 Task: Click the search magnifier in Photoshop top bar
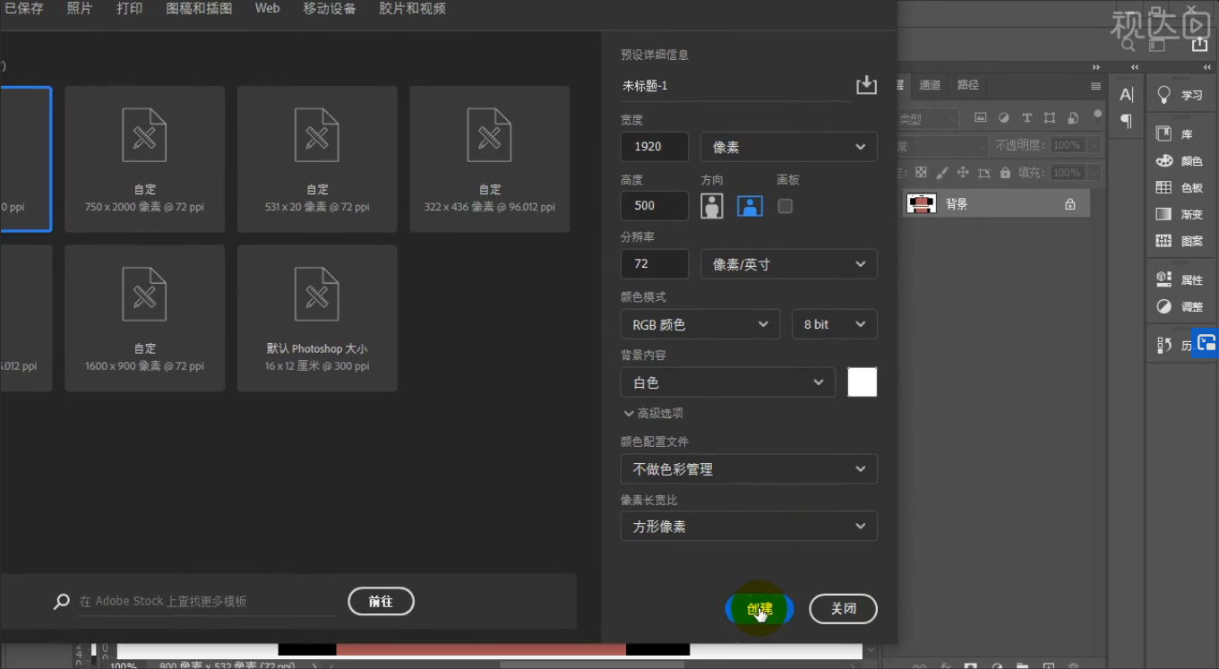1129,45
